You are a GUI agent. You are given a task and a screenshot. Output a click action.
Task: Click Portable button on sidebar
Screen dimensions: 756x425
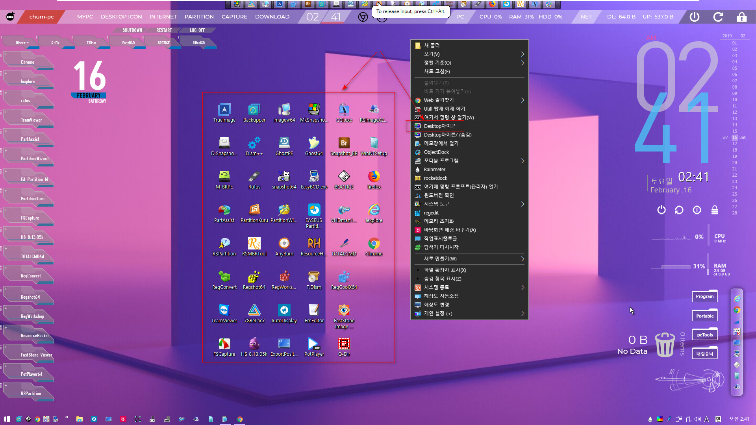(x=704, y=315)
